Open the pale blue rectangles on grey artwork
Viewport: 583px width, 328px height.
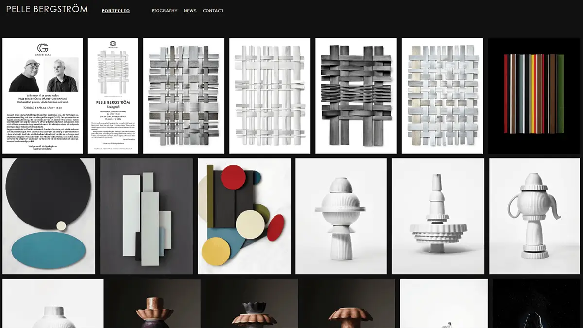[x=147, y=216]
